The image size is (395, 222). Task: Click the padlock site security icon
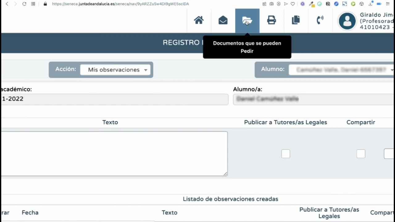coord(45,4)
